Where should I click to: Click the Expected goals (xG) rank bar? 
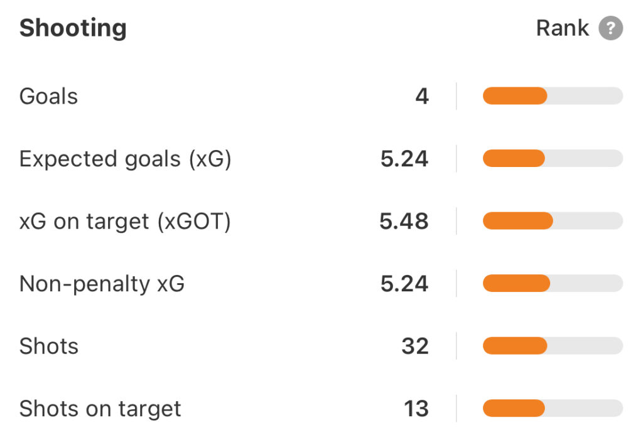click(553, 159)
